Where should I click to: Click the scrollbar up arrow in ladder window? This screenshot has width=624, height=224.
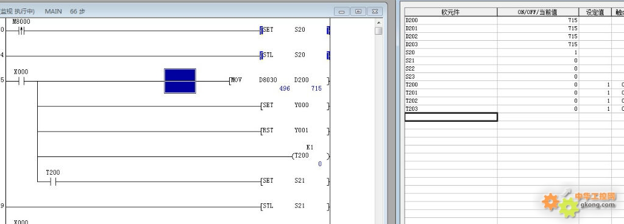click(x=378, y=23)
